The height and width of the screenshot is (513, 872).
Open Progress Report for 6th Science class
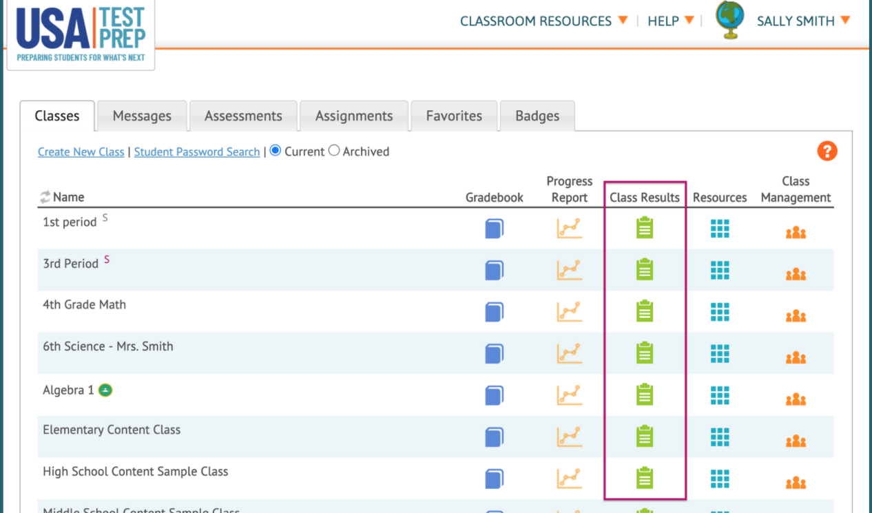570,353
